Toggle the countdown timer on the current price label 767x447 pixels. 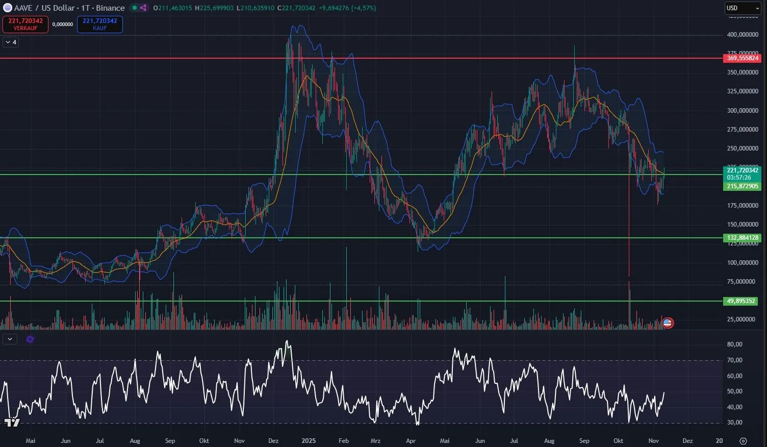click(740, 177)
